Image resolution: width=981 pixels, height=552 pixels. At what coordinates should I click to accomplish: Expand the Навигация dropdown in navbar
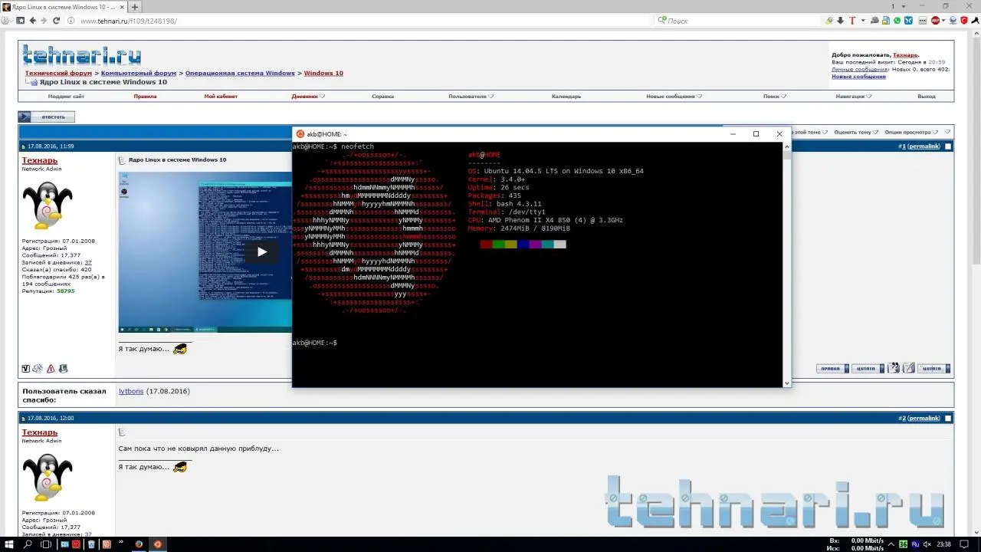click(x=853, y=97)
